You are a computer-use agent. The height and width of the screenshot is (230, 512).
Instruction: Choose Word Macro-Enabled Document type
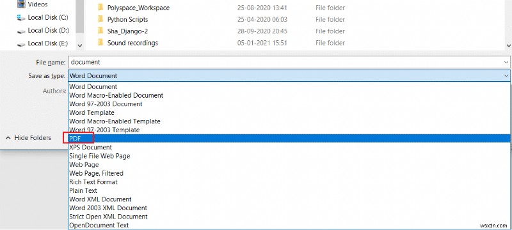pos(289,95)
